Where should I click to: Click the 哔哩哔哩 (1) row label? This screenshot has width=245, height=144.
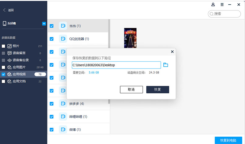pos(78,117)
